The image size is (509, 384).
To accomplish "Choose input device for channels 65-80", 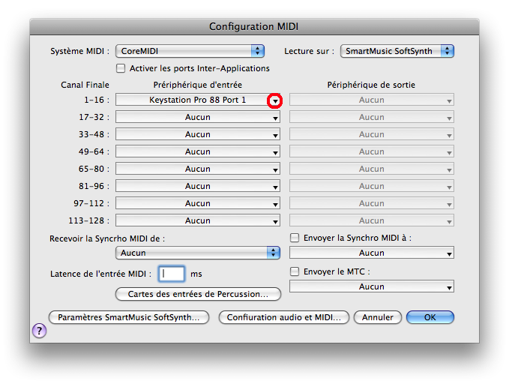I will tap(198, 169).
